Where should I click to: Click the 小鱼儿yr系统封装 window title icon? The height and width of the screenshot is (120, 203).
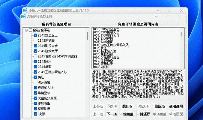coord(25,10)
